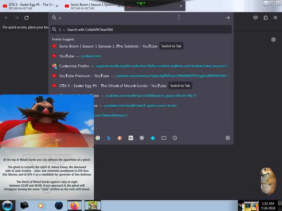Image resolution: width=282 pixels, height=211 pixels.
Task: Open the Firefox hamburger menu
Action: click(275, 18)
